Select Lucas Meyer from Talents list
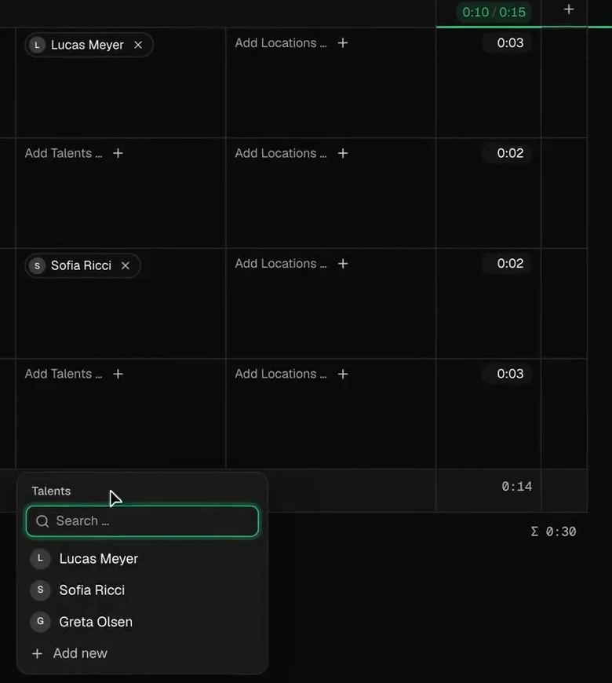This screenshot has height=683, width=612. pyautogui.click(x=142, y=558)
